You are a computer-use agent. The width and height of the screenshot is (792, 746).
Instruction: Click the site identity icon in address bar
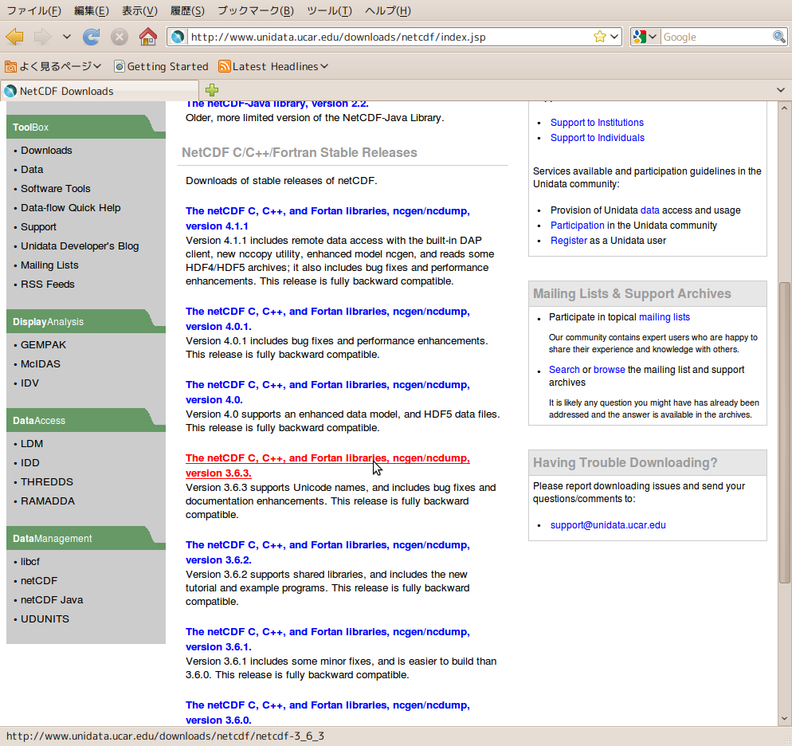tap(178, 37)
